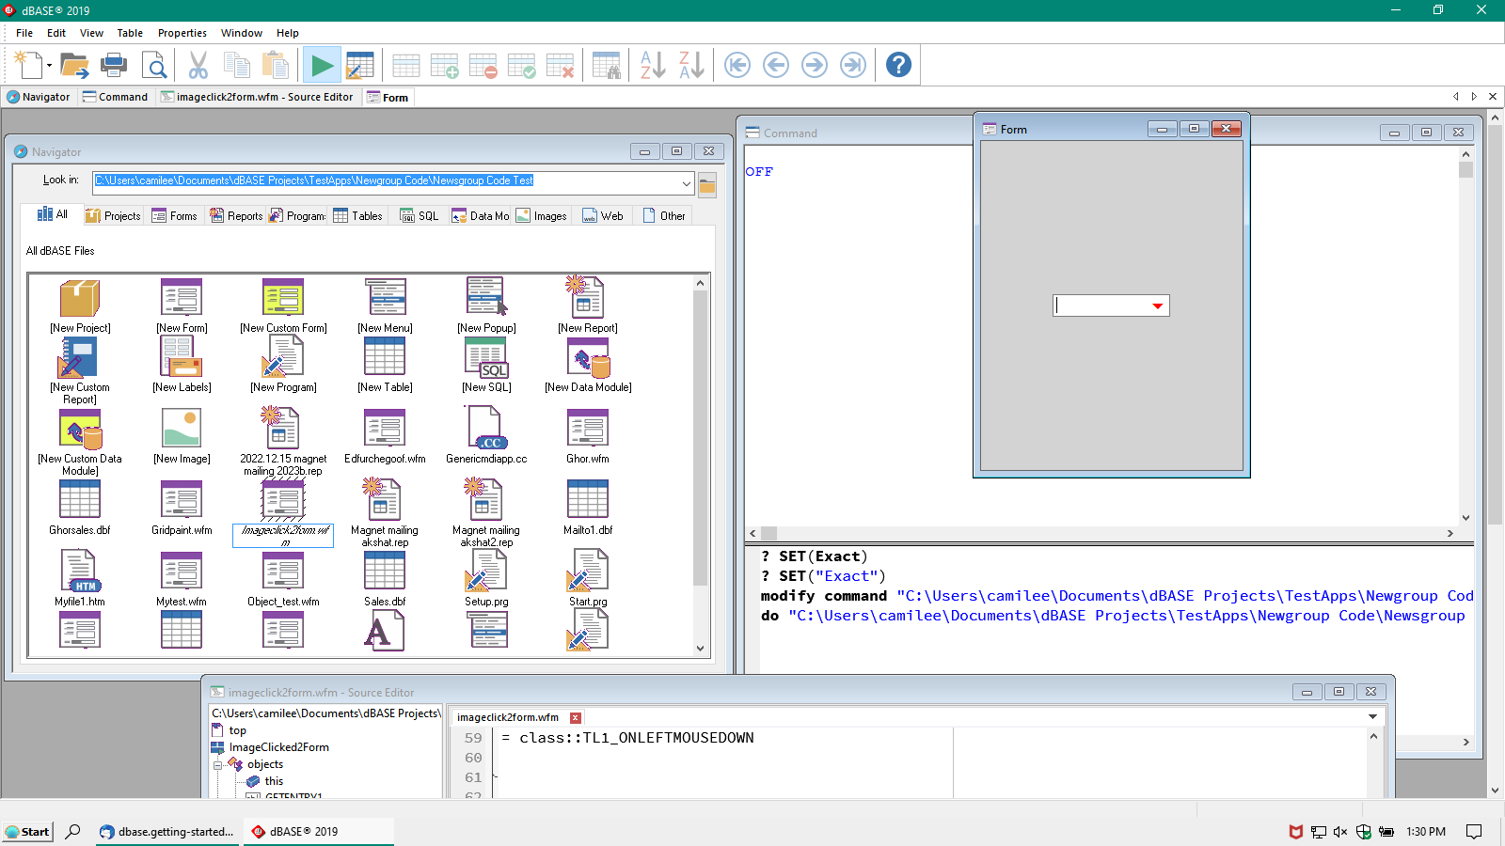Image resolution: width=1505 pixels, height=846 pixels.
Task: Select the Sales.dbf table file icon
Action: (385, 572)
